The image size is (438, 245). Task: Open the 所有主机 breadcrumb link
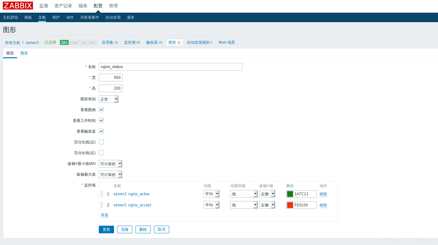[x=13, y=43]
